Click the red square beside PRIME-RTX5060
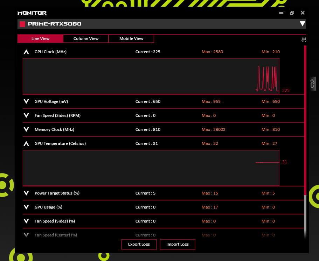 pos(22,24)
